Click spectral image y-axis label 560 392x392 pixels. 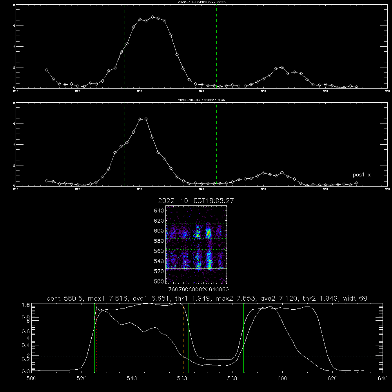pyautogui.click(x=159, y=251)
